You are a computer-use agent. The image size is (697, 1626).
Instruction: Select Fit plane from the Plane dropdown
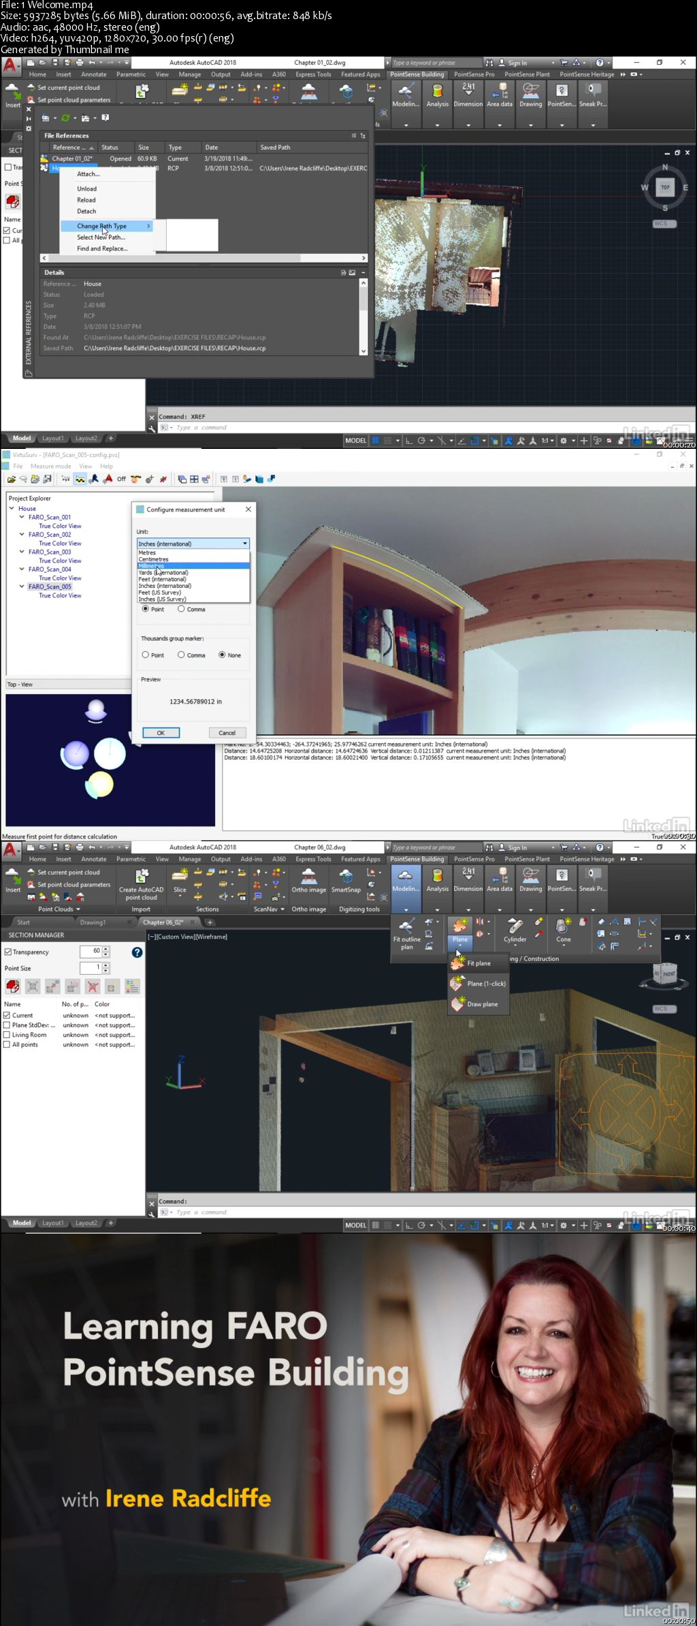coord(479,963)
